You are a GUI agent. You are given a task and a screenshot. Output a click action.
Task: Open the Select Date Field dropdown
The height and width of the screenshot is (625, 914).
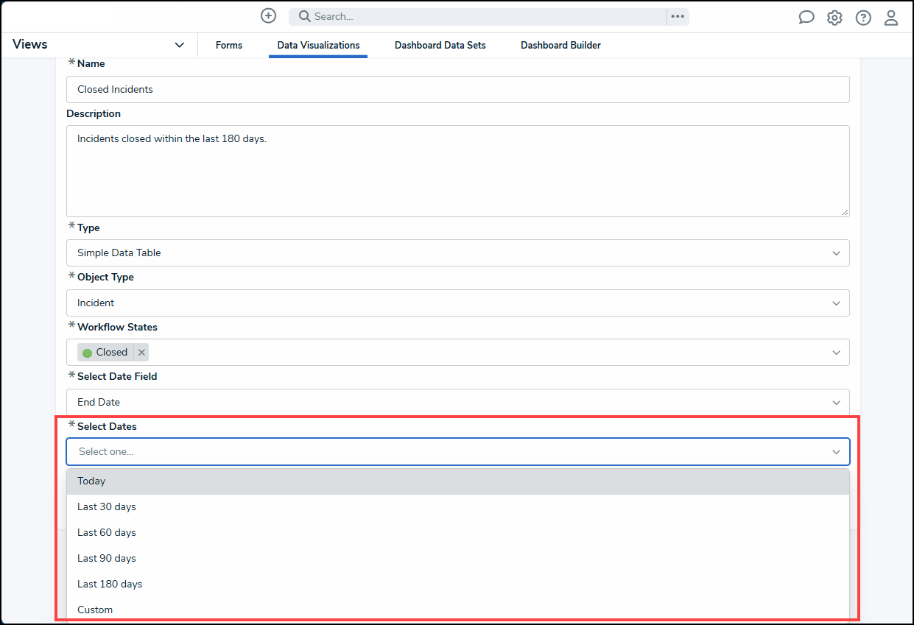457,403
